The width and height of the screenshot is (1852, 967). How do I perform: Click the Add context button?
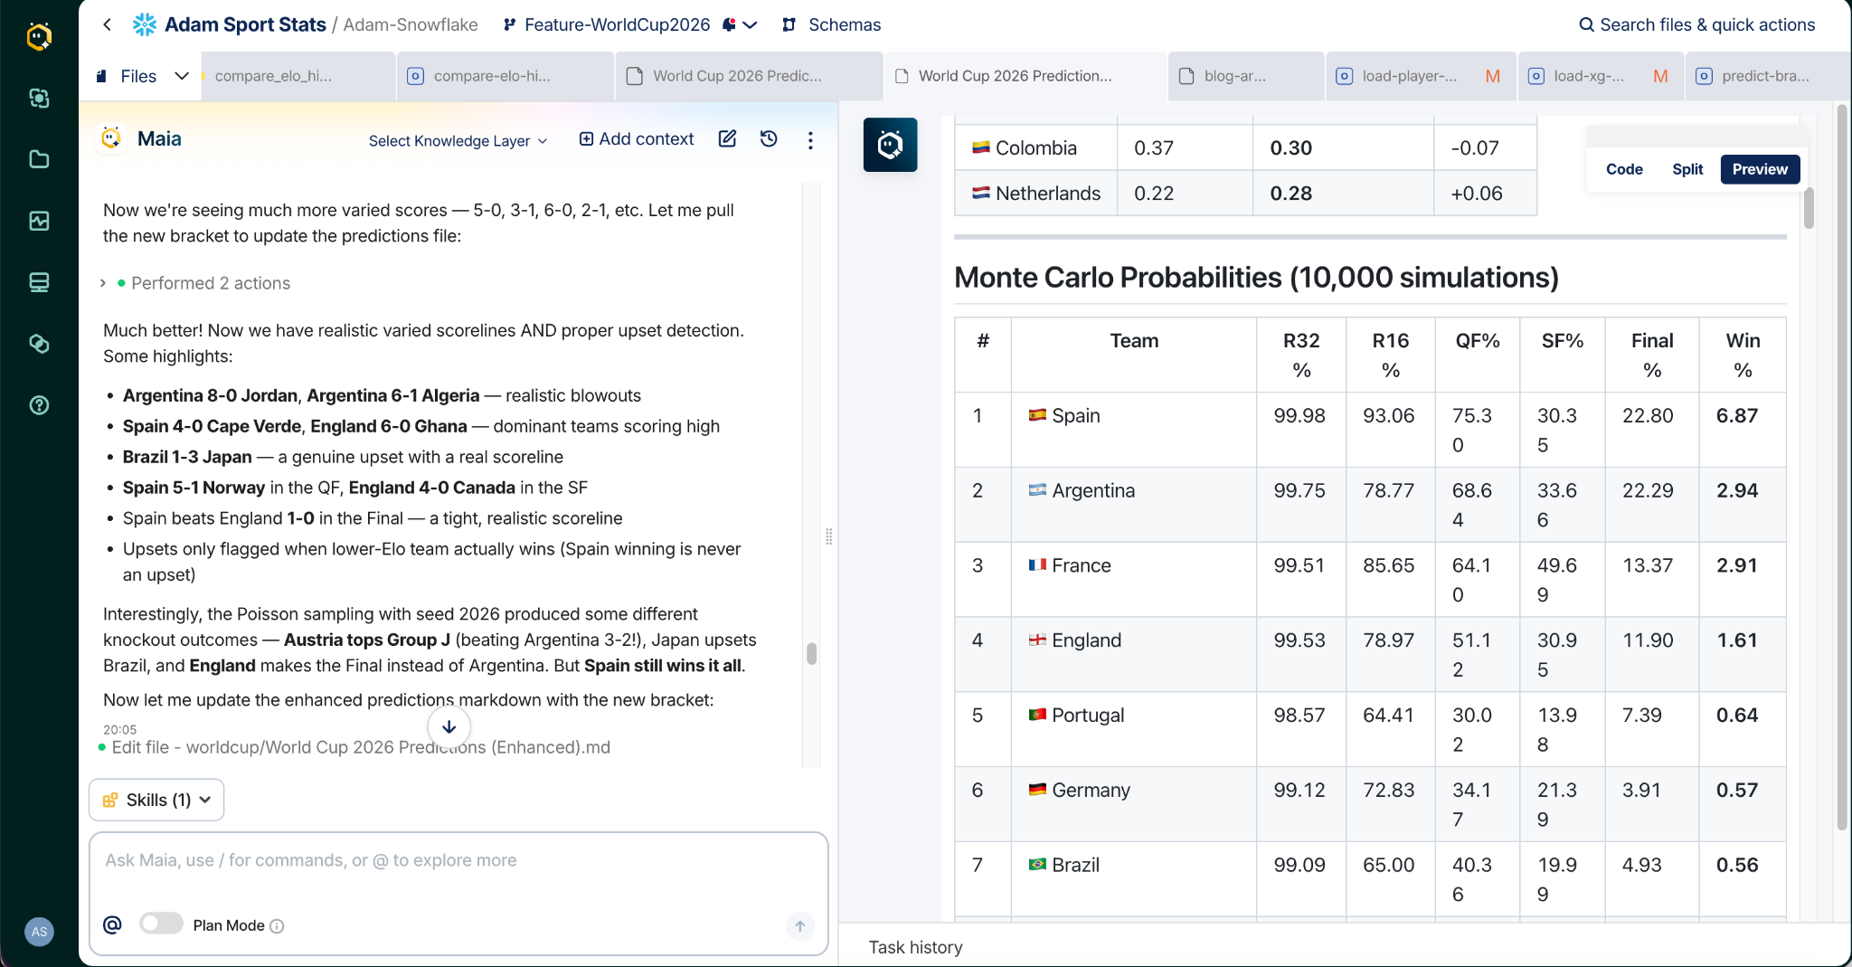(637, 138)
